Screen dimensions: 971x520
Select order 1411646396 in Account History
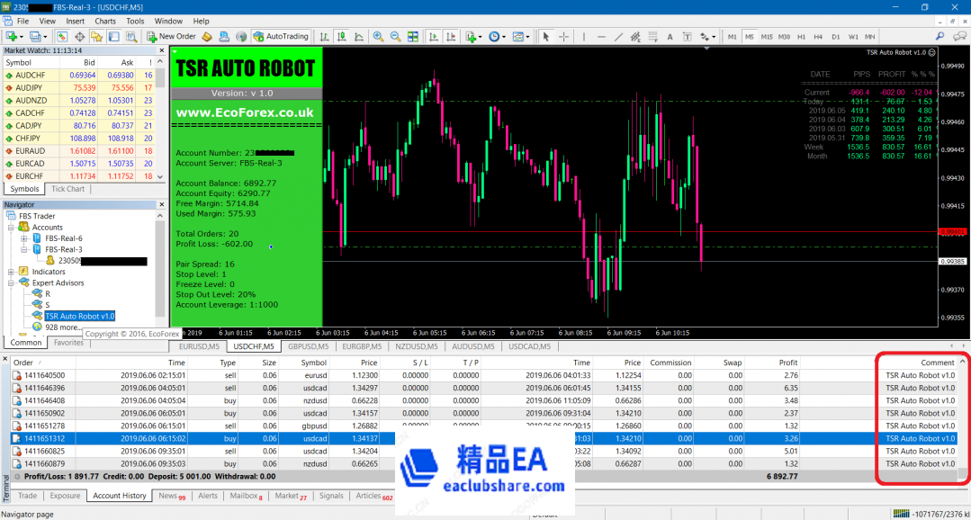click(483, 388)
